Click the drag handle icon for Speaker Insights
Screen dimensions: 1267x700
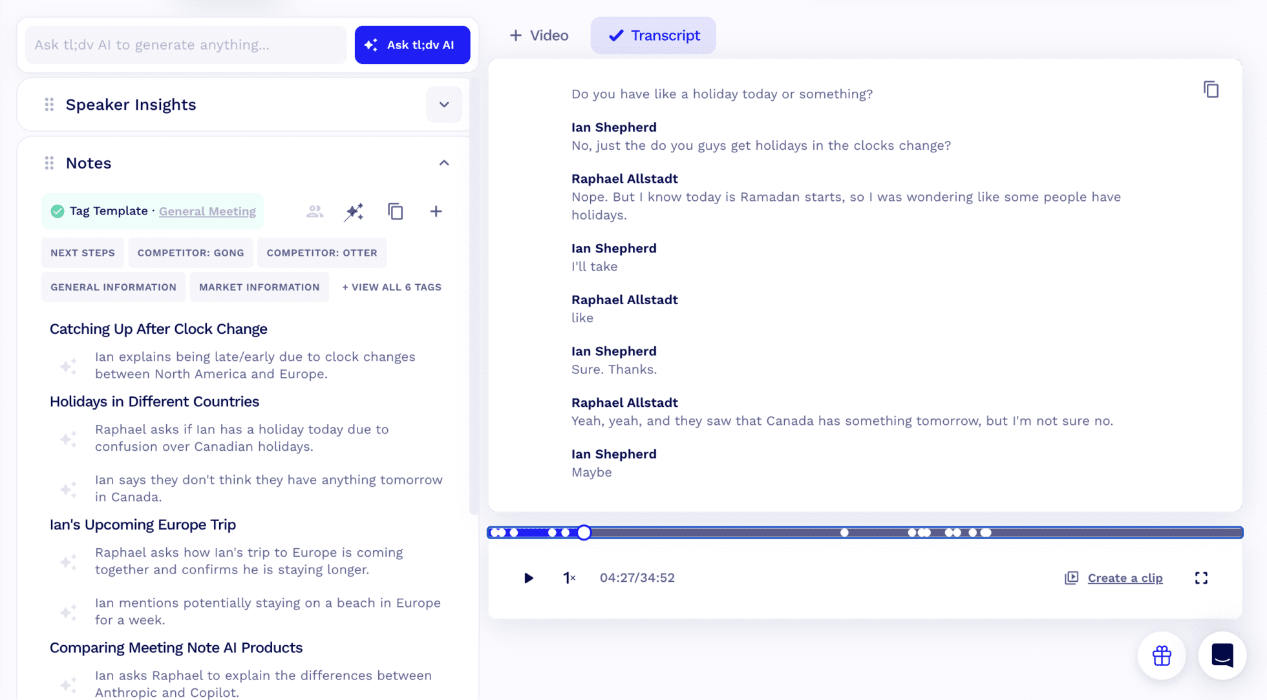coord(48,105)
